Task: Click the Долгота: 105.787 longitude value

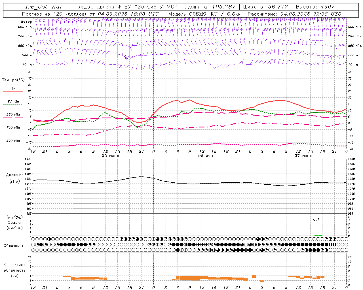Action: [x=210, y=7]
